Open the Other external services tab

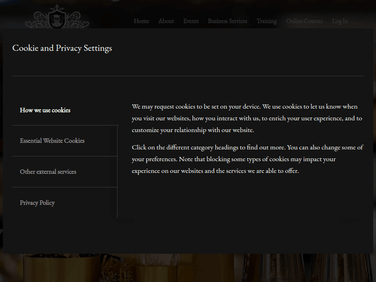click(x=48, y=172)
